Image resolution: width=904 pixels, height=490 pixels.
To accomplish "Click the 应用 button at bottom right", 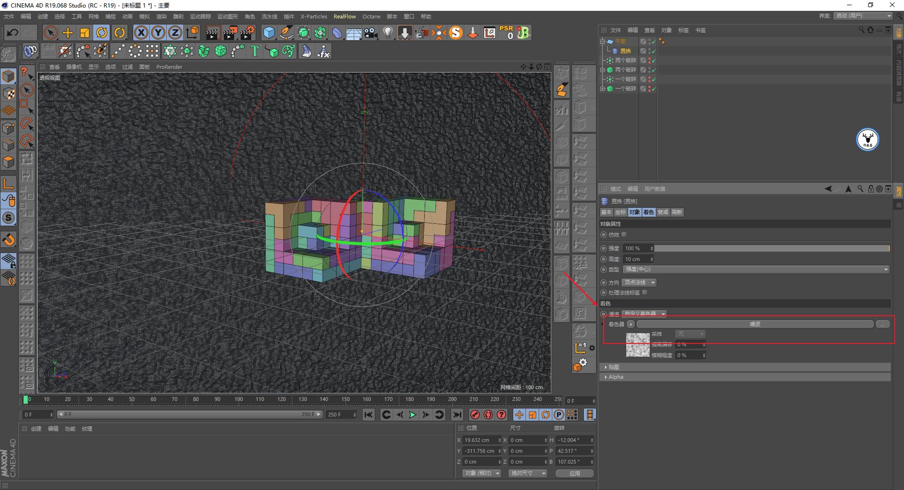I will tap(574, 473).
